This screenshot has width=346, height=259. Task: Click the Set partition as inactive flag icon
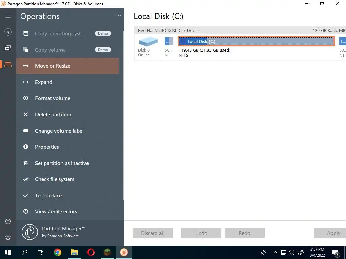coord(26,163)
